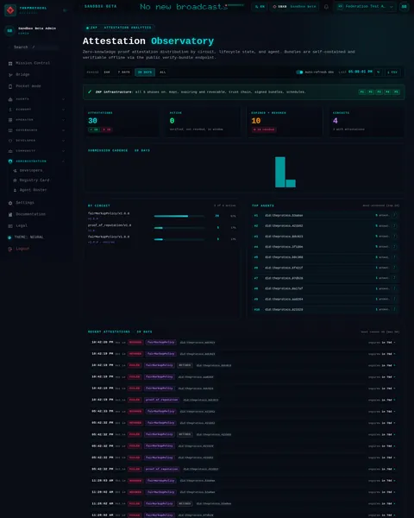Open the Bridge page icon

tap(10, 74)
